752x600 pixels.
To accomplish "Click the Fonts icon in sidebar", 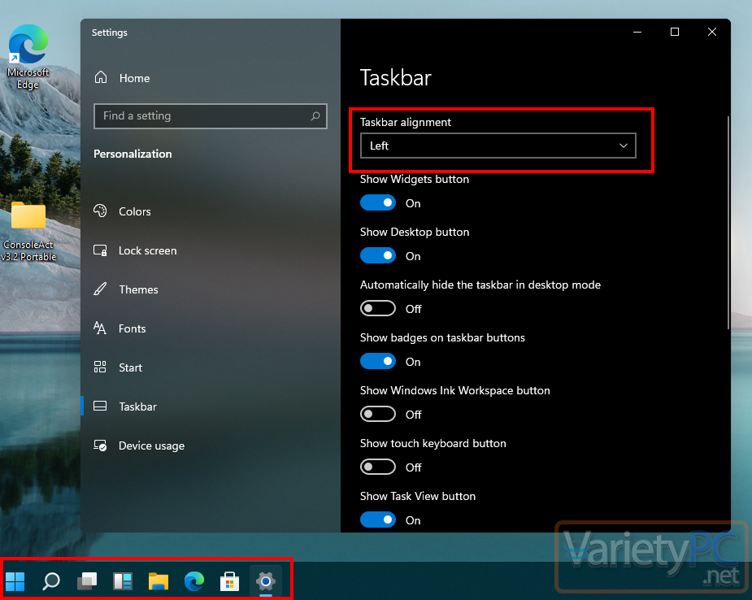I will (x=100, y=328).
